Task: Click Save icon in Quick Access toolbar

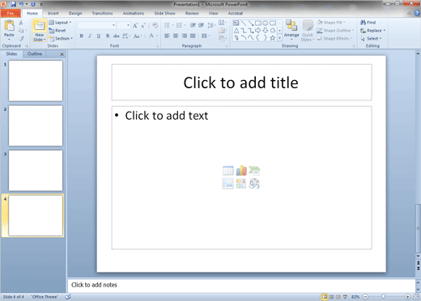Action: coord(14,4)
